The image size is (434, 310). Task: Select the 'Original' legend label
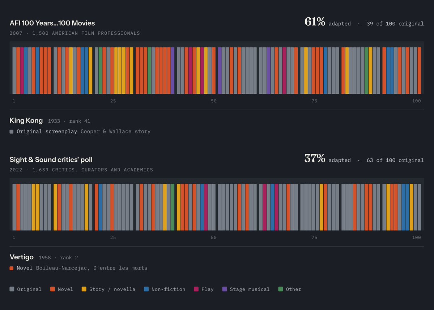point(29,289)
